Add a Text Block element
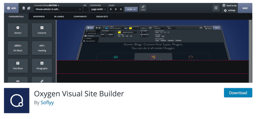The image size is (256, 119). (18, 66)
